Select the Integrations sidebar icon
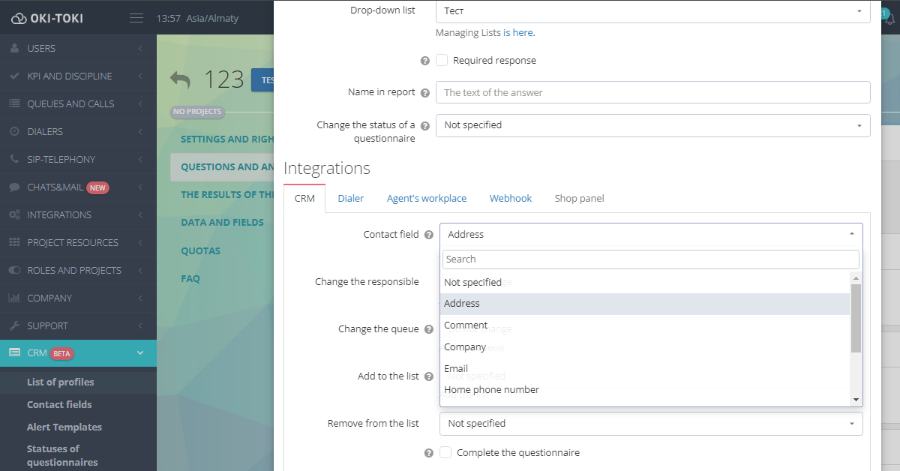This screenshot has width=900, height=471. coord(52,214)
